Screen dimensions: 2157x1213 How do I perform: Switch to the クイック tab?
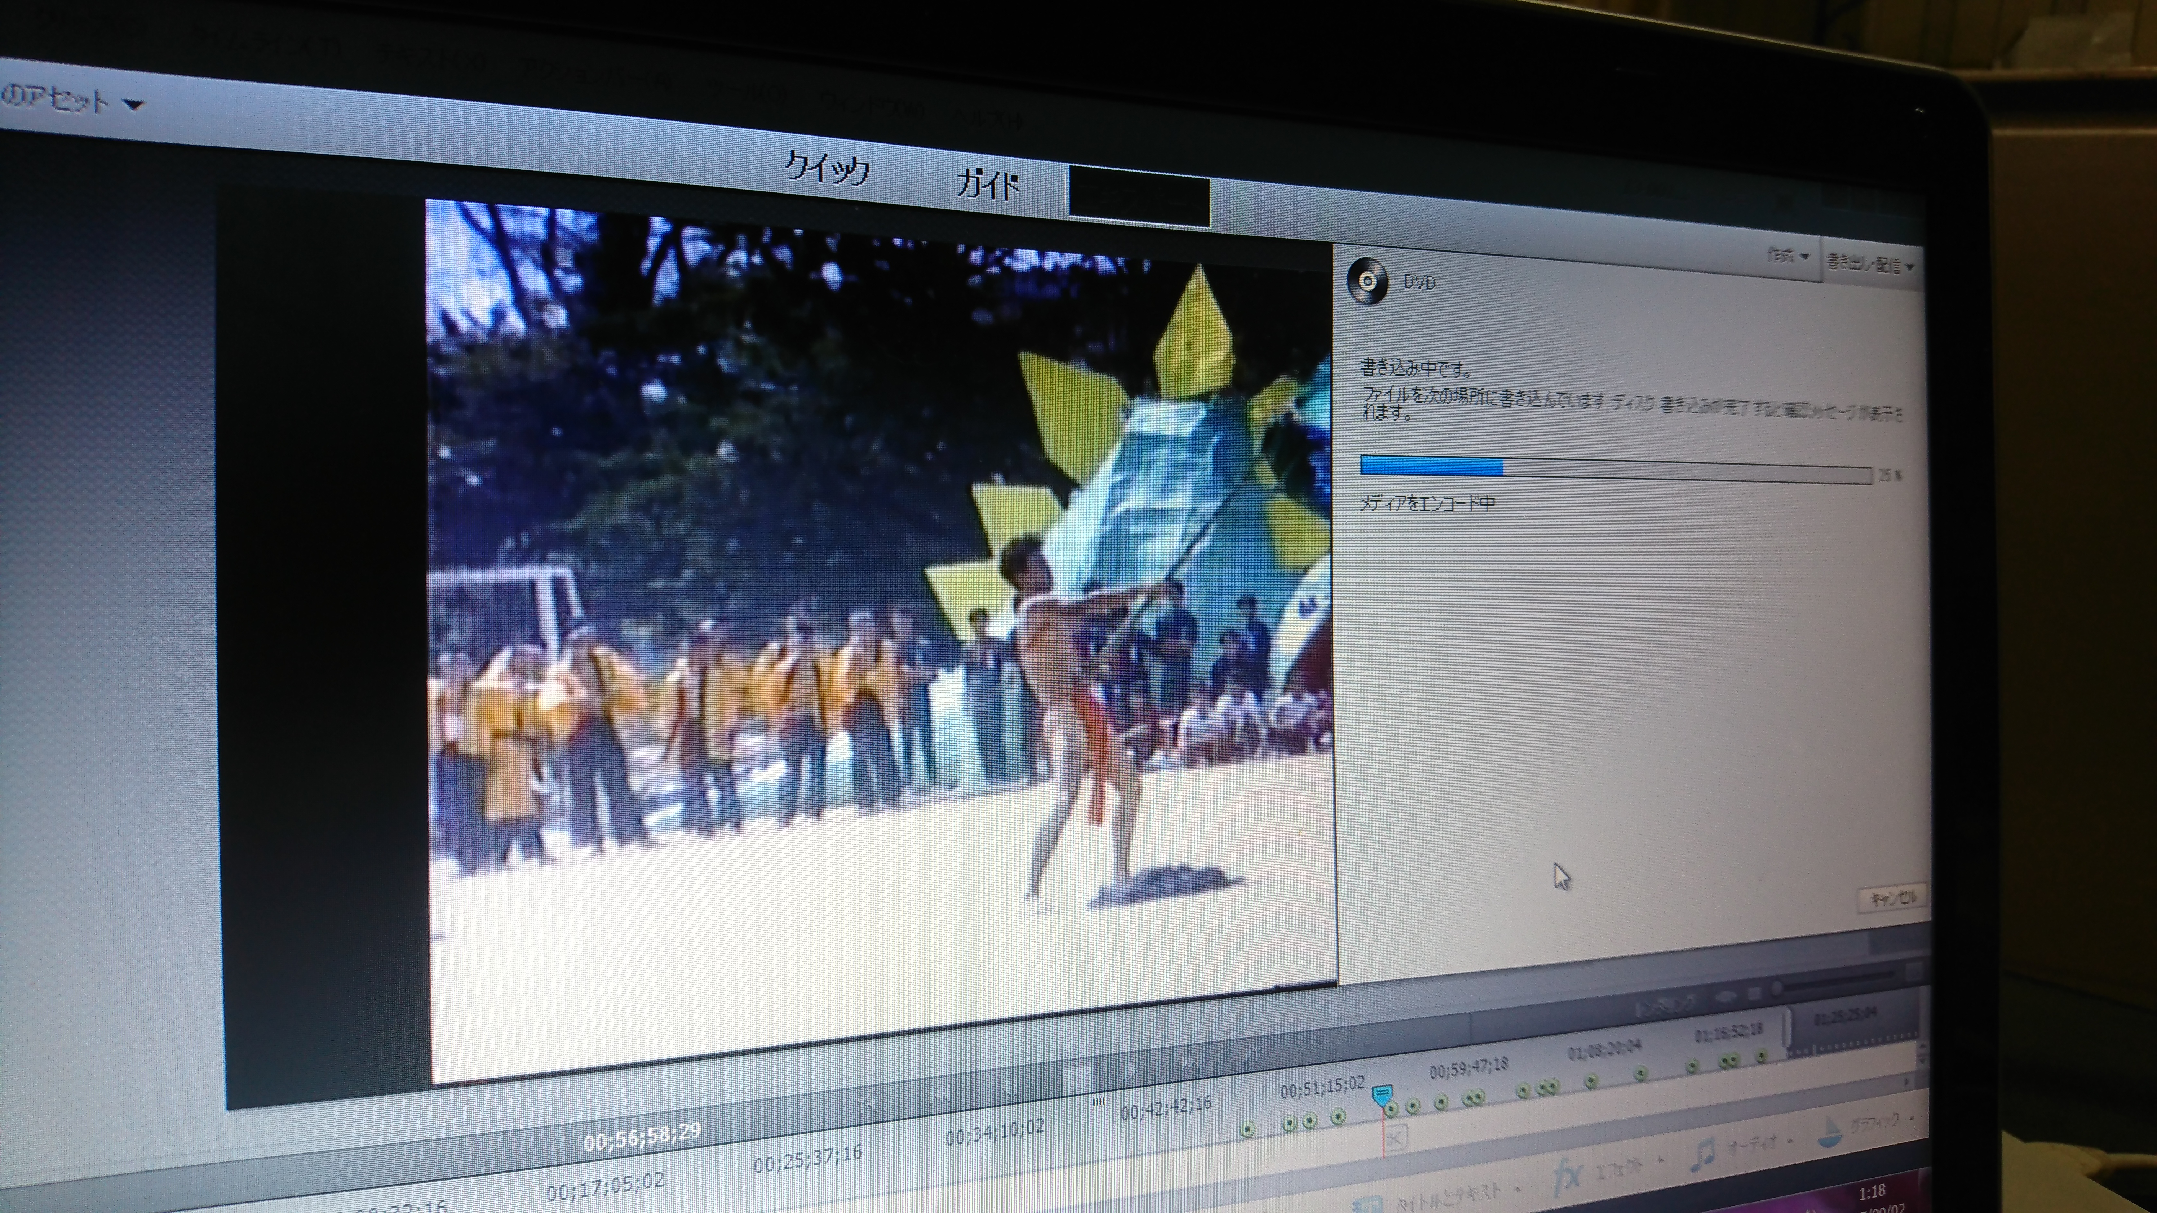827,168
